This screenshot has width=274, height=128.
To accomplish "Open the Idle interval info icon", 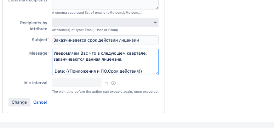I will coord(114,83).
